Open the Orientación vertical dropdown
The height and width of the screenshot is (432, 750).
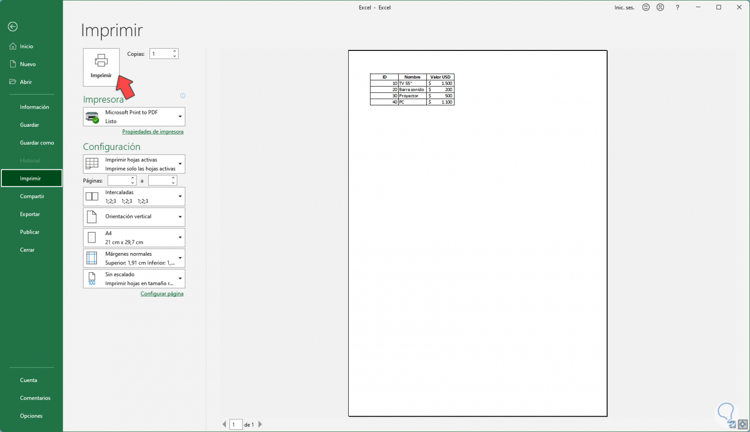(x=134, y=217)
